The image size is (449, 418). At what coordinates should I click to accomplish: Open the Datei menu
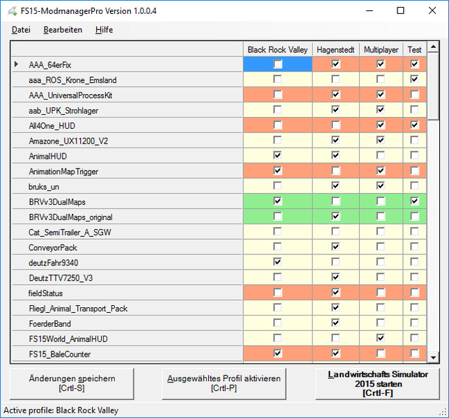click(21, 30)
